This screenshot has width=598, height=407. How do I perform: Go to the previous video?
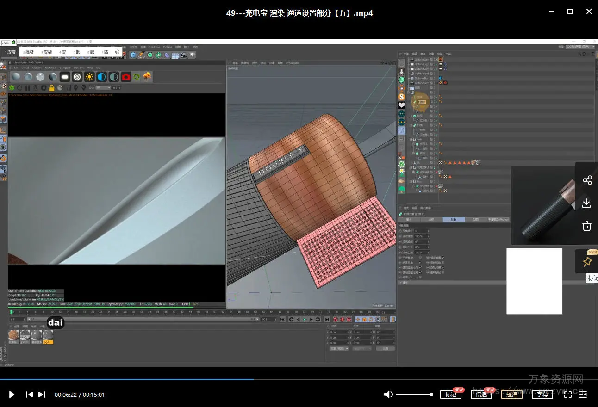pyautogui.click(x=29, y=395)
